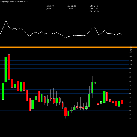Click the 63 price axis label

(x=130, y=98)
